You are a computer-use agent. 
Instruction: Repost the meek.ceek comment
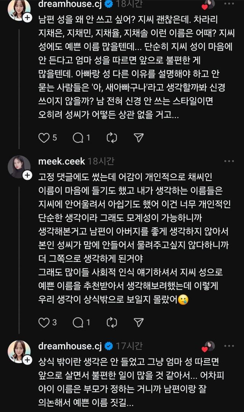click(x=111, y=322)
